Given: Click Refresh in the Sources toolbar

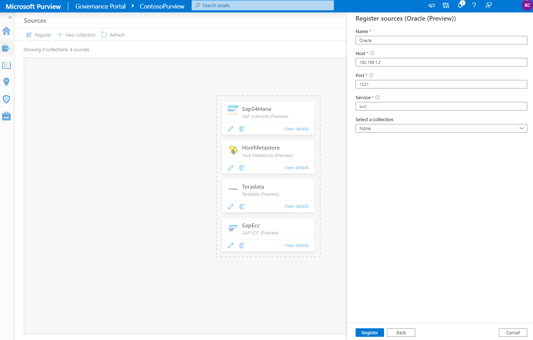Looking at the screenshot, I should click(x=113, y=35).
